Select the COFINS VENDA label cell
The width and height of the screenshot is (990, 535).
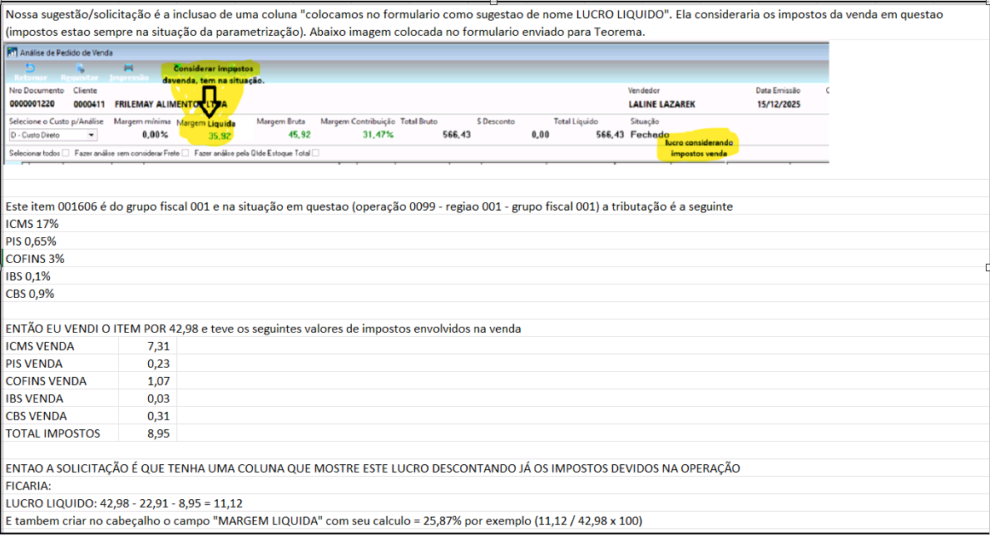click(61, 381)
